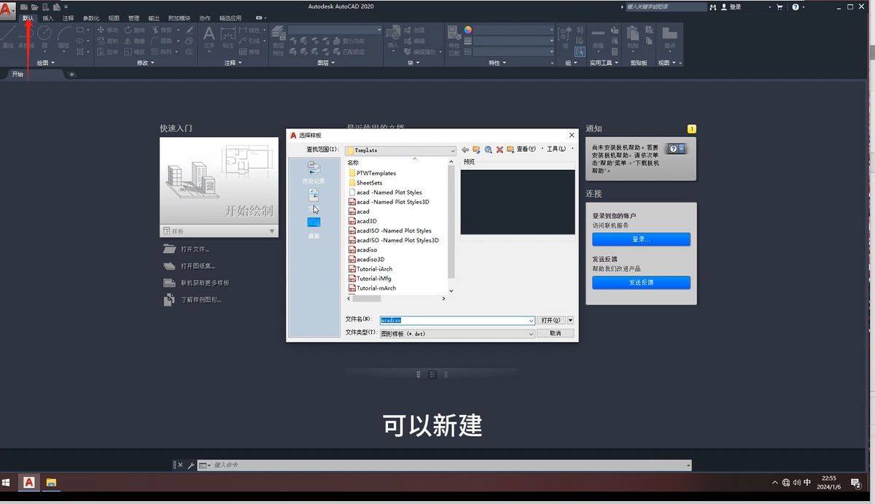Viewport: 875px width, 504px height.
Task: Click the horizontal scrollbar of file list
Action: (x=397, y=298)
